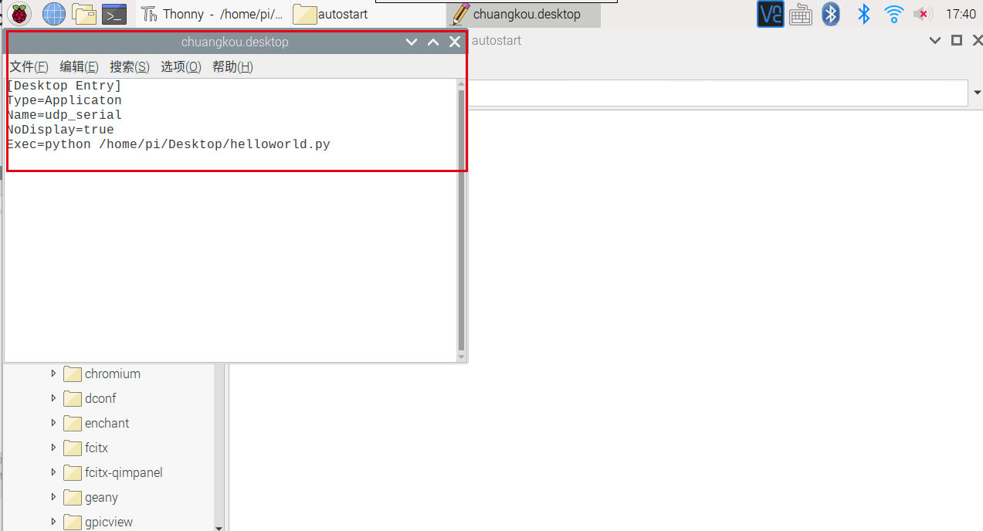Switch to the autostart taskbar window

[x=368, y=14]
